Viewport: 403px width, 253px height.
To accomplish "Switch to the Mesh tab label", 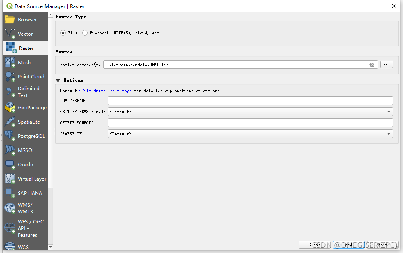I will click(24, 62).
